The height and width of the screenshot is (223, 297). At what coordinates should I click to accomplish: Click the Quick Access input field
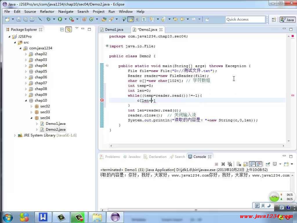pos(245,19)
